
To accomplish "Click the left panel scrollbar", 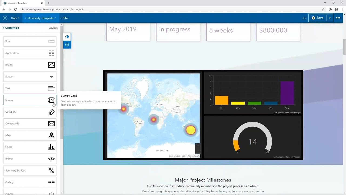I will tap(62, 83).
